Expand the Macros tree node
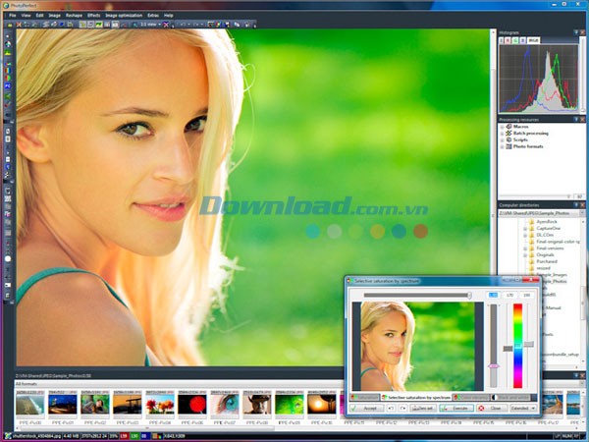This screenshot has width=589, height=442. click(504, 127)
